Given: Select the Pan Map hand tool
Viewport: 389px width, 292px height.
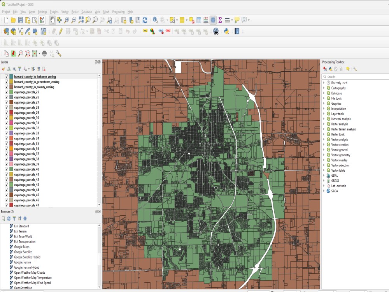Looking at the screenshot, I should coord(52,20).
